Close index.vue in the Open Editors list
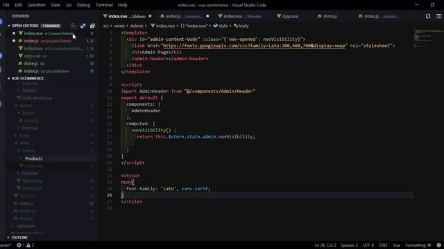Viewport: 444px width, 249px height. pos(14,33)
